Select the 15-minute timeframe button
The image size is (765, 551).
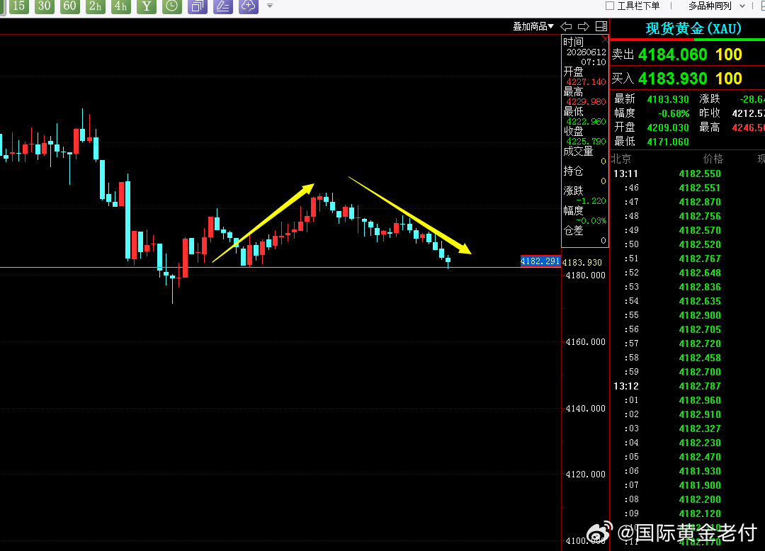coord(19,6)
